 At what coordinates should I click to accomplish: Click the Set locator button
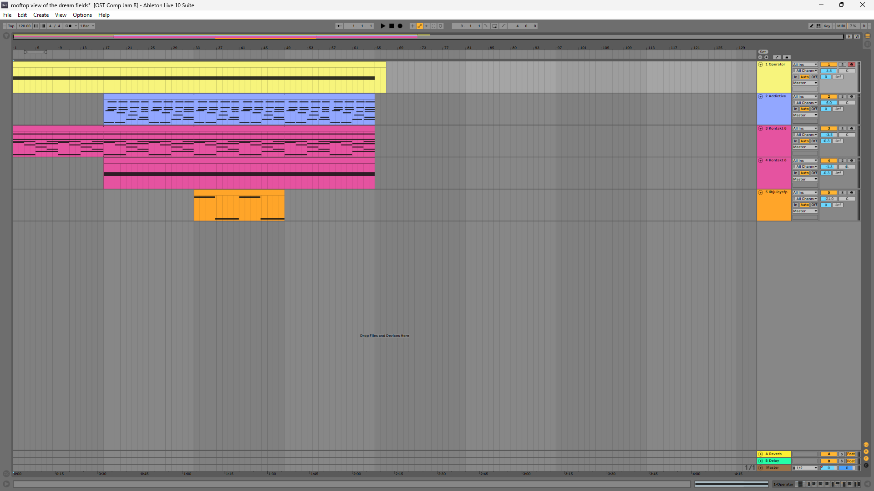763,52
